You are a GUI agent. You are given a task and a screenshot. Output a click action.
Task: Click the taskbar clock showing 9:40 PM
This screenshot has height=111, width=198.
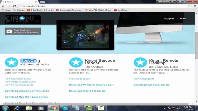tap(188, 108)
